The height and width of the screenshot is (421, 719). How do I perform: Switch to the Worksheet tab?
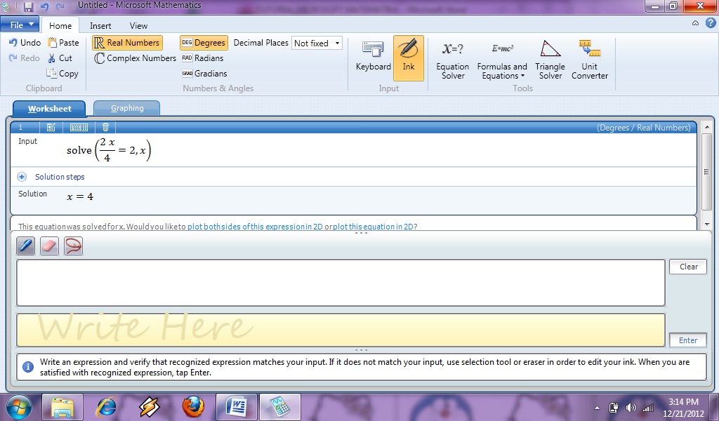(50, 109)
